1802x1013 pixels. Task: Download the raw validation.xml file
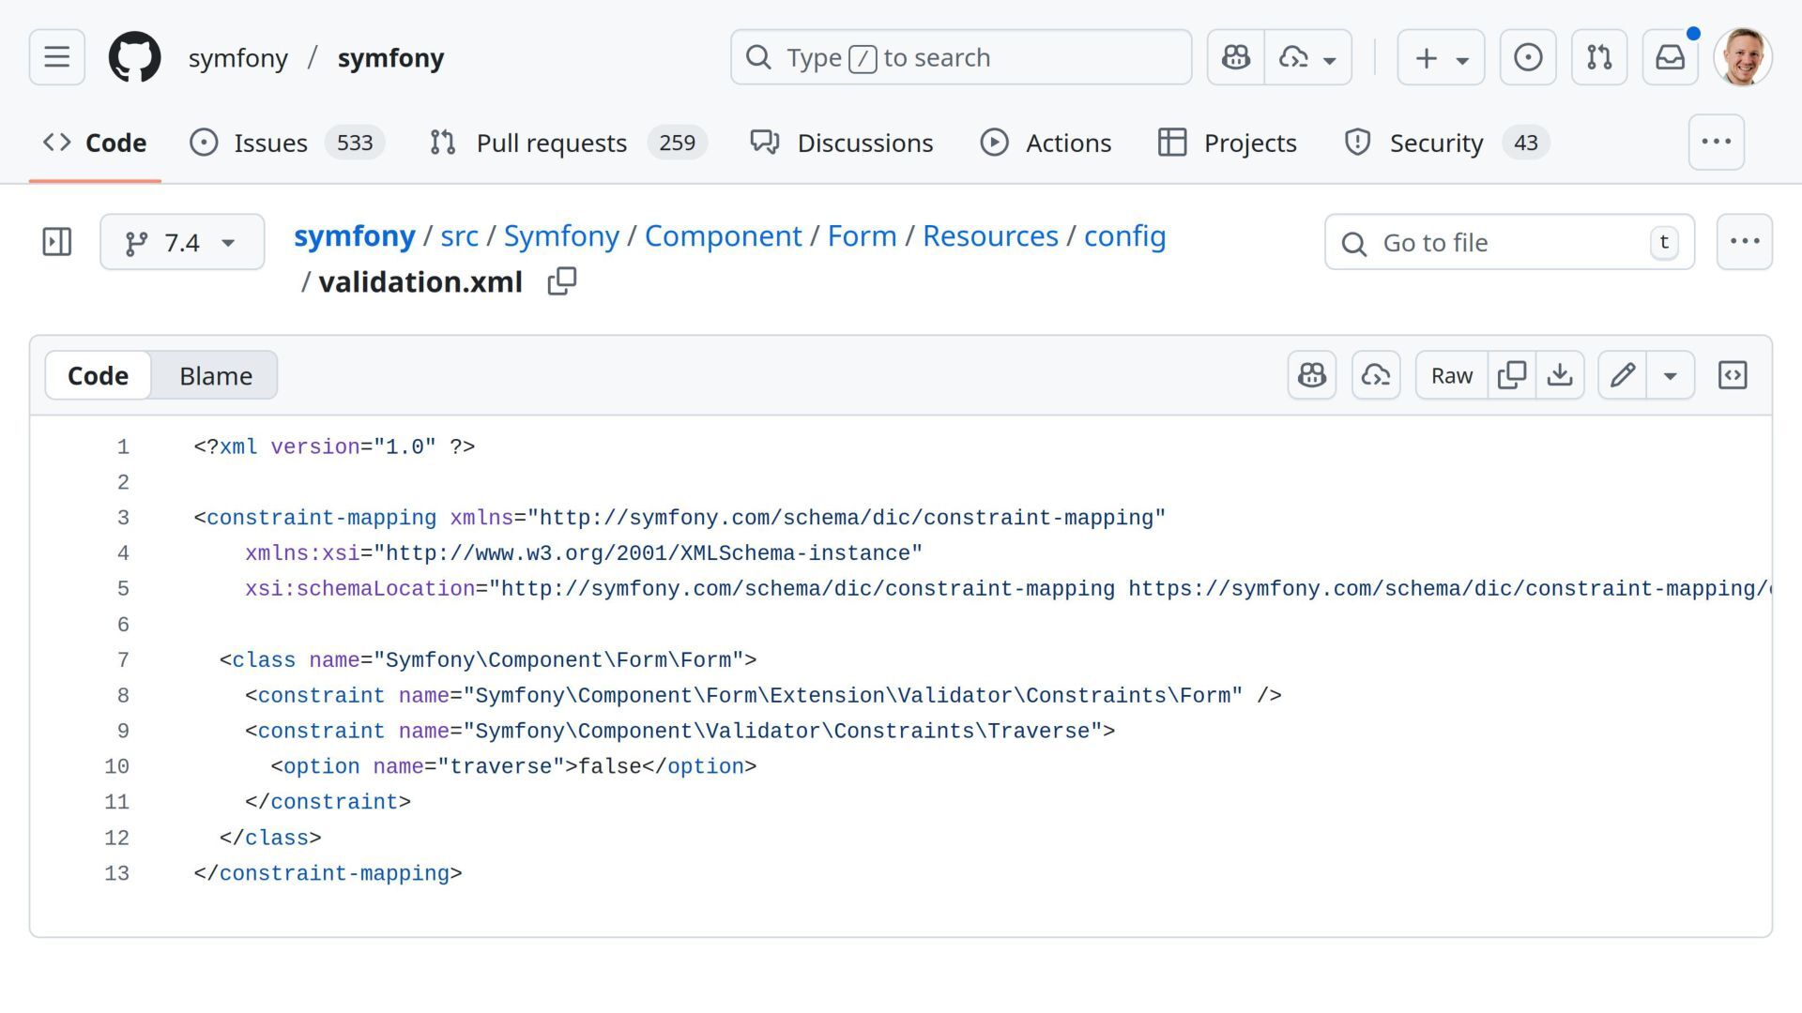pos(1560,375)
